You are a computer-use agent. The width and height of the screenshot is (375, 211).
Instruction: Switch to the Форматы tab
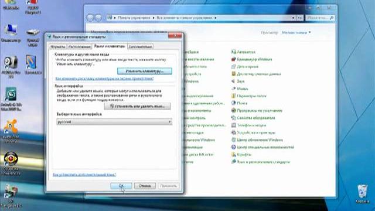pos(57,47)
